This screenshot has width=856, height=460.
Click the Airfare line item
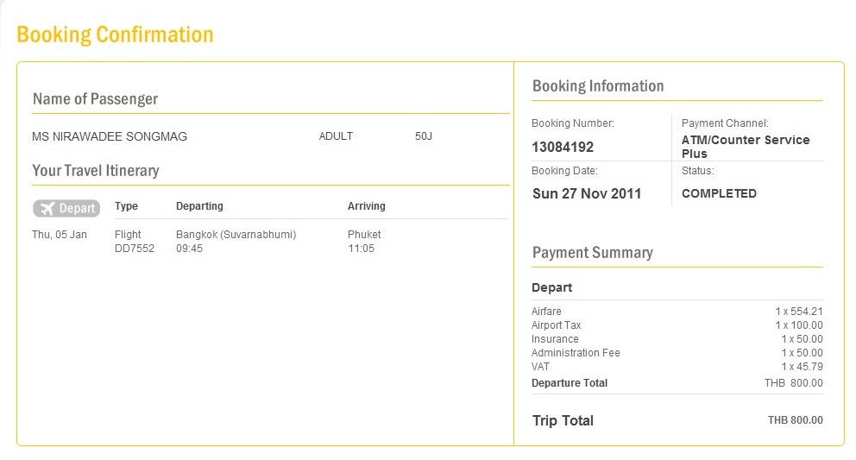click(x=546, y=312)
